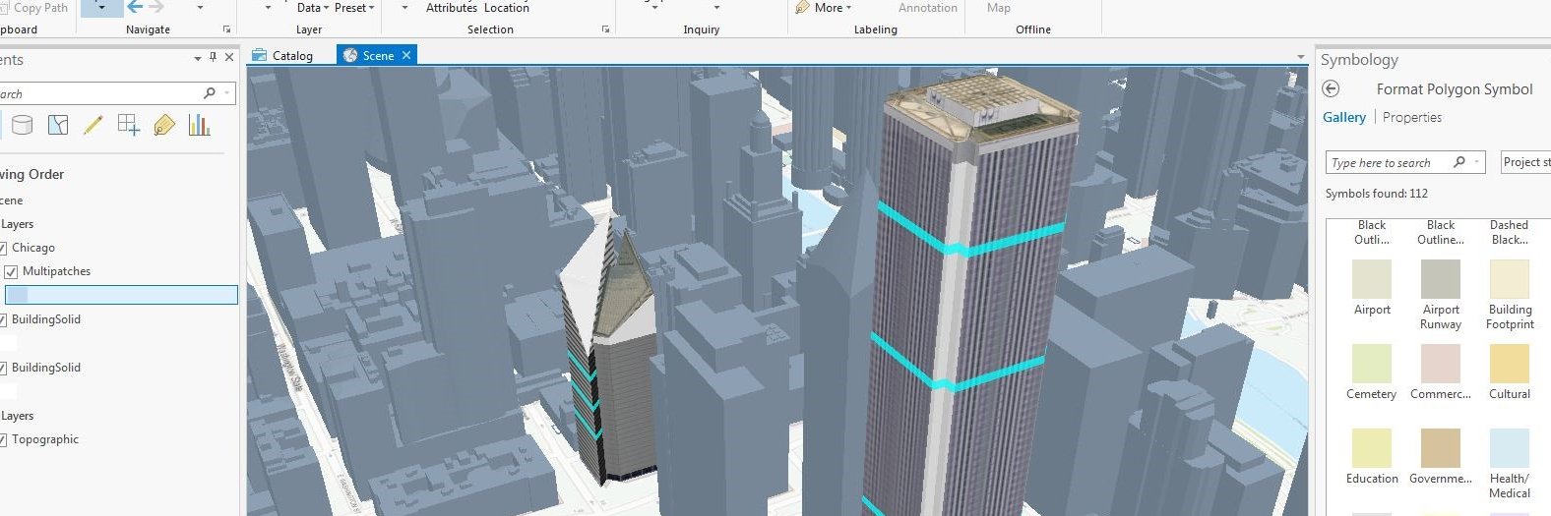Open Contents pane options dropdown arrow
This screenshot has width=1551, height=516.
tap(198, 59)
